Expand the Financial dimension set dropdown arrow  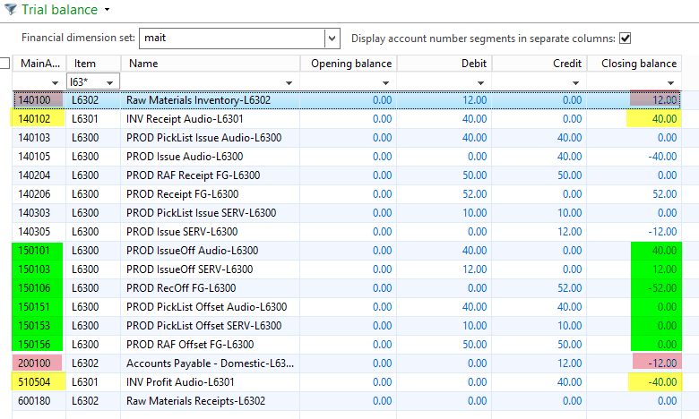332,38
